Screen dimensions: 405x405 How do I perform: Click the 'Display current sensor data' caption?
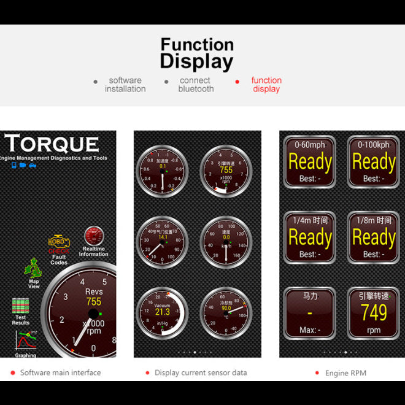point(201,372)
